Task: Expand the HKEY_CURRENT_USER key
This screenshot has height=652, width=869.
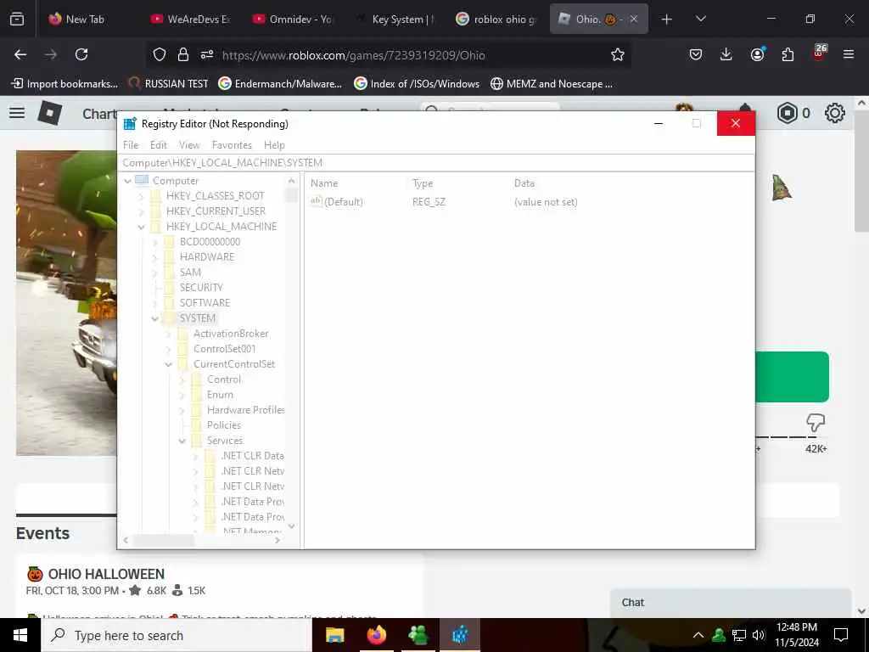Action: point(142,211)
